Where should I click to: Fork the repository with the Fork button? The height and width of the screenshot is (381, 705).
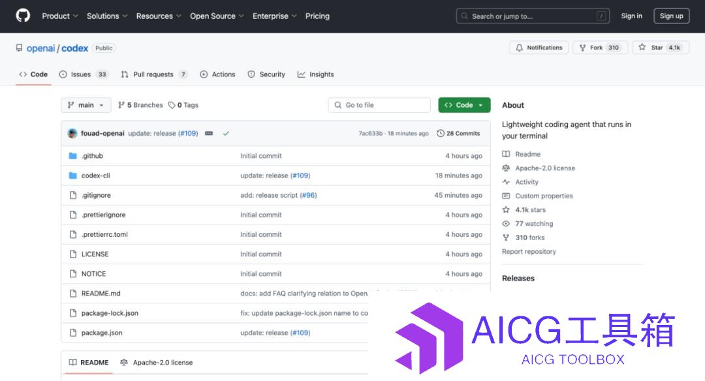600,48
